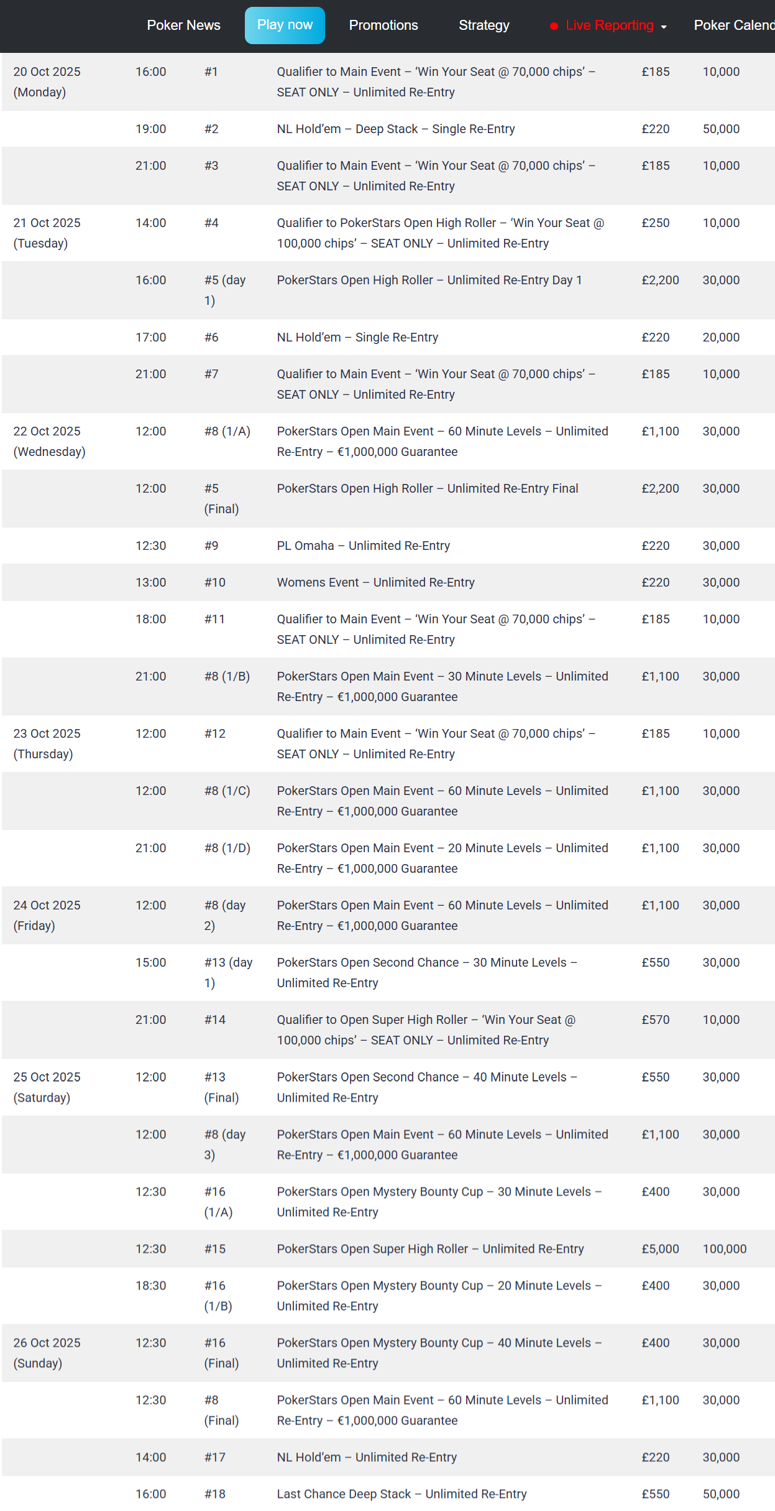Image resolution: width=775 pixels, height=1511 pixels.
Task: Select the PL Omaha event title
Action: (x=363, y=546)
